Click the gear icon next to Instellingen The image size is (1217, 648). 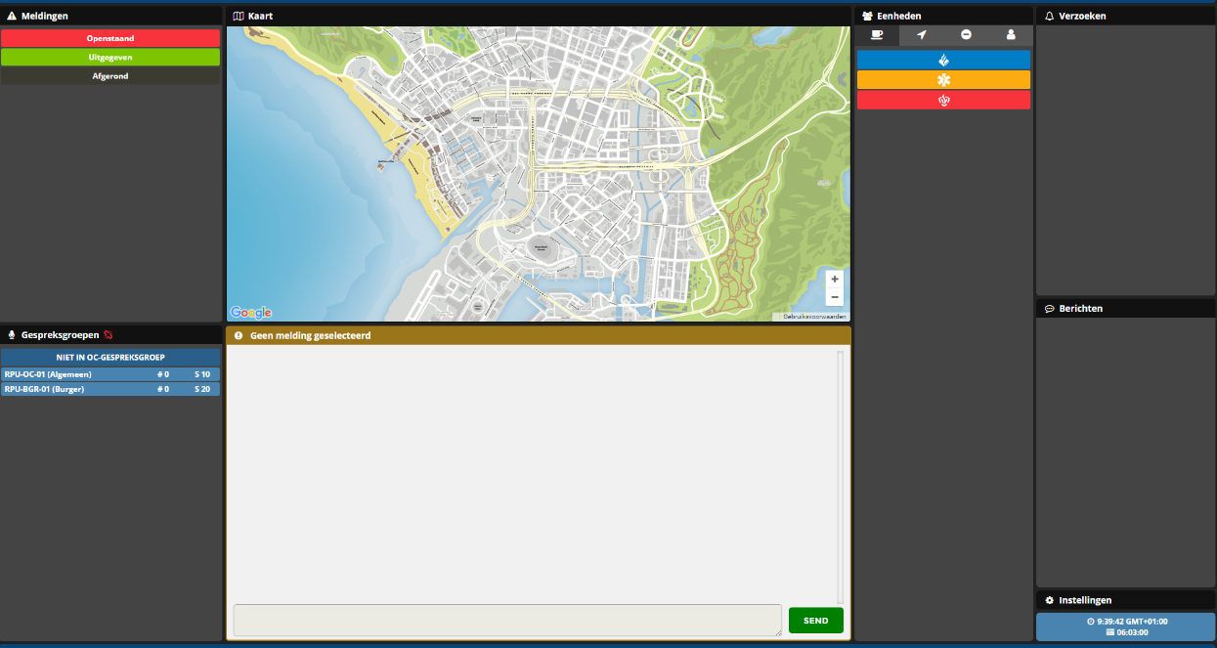coord(1049,600)
